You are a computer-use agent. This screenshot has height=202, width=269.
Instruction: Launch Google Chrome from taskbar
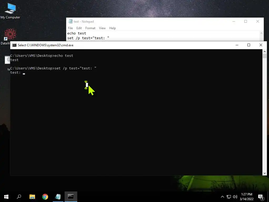tap(45, 197)
